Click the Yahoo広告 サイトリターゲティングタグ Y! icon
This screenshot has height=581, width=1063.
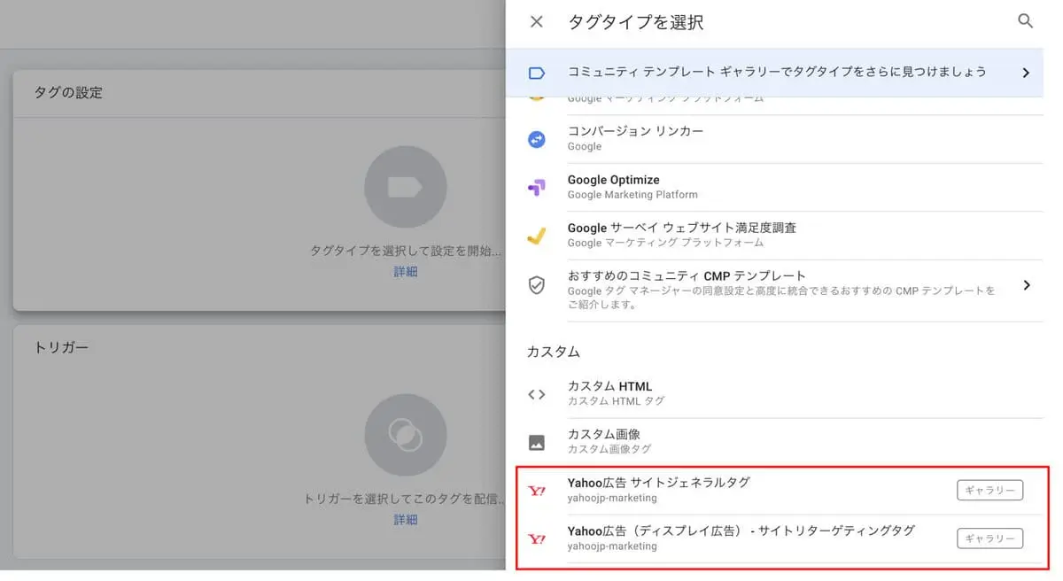tap(536, 538)
